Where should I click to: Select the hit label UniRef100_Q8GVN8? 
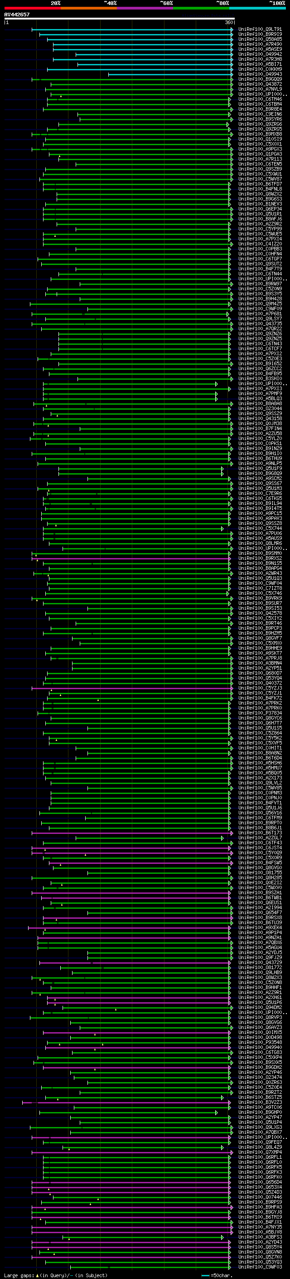[260, 1252]
